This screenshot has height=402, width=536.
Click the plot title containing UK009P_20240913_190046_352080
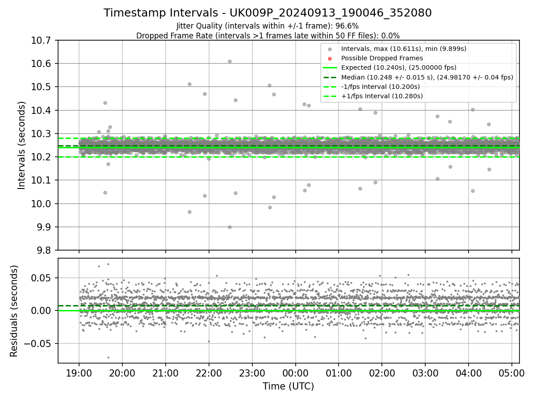click(268, 13)
